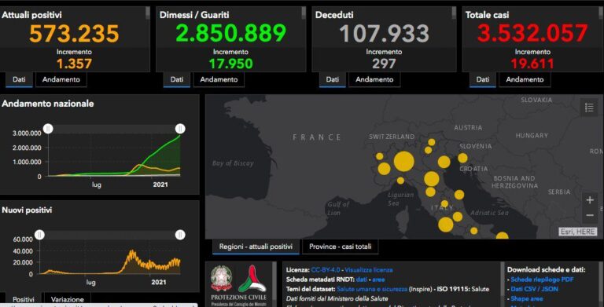Click the Esri, HERE attribution badge
Image resolution: width=604 pixels, height=307 pixels.
point(577,232)
